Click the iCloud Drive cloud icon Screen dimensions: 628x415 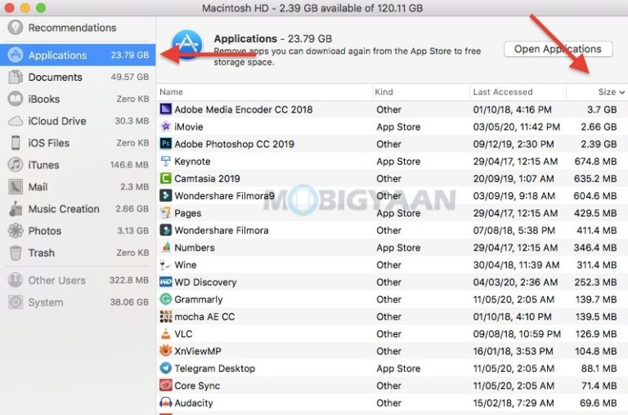[x=16, y=121]
